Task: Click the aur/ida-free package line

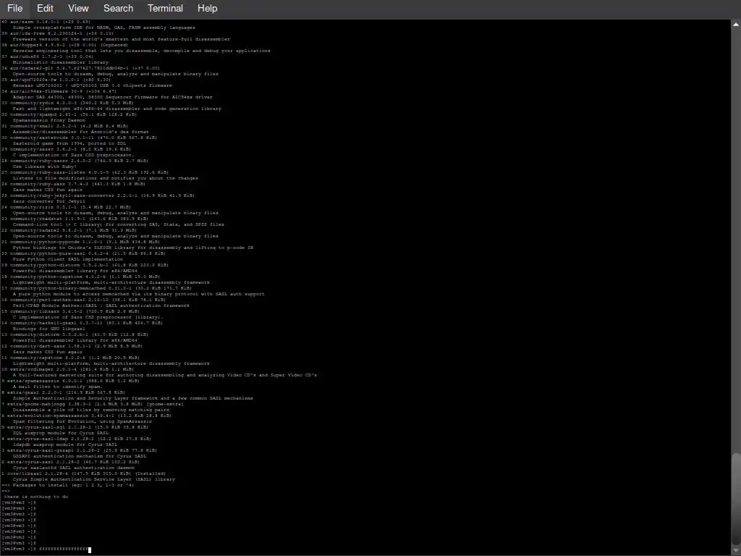Action: (58, 33)
